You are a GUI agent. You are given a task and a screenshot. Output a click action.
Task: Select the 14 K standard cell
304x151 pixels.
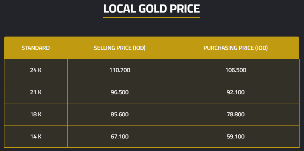36,137
